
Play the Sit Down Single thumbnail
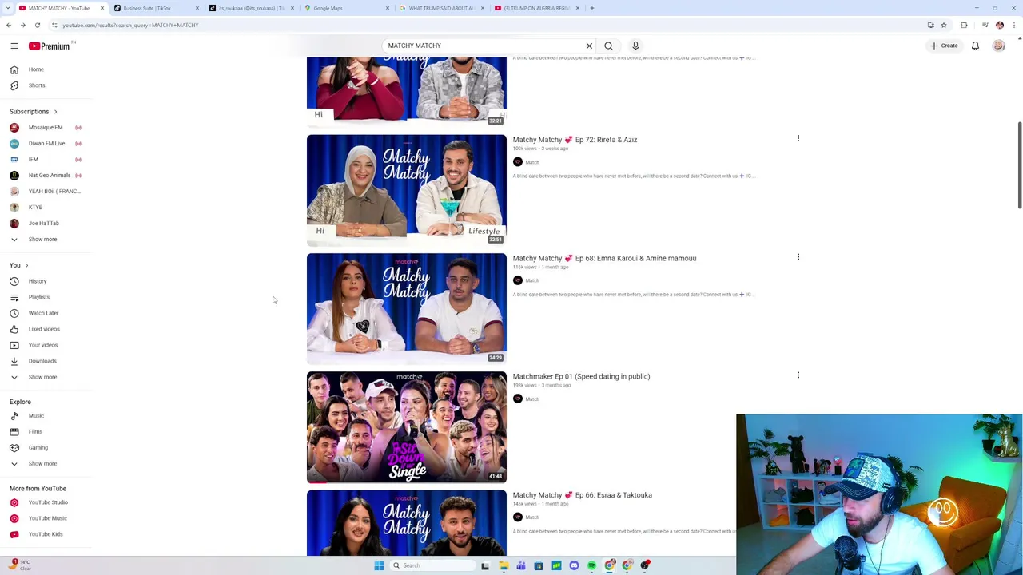pos(406,427)
